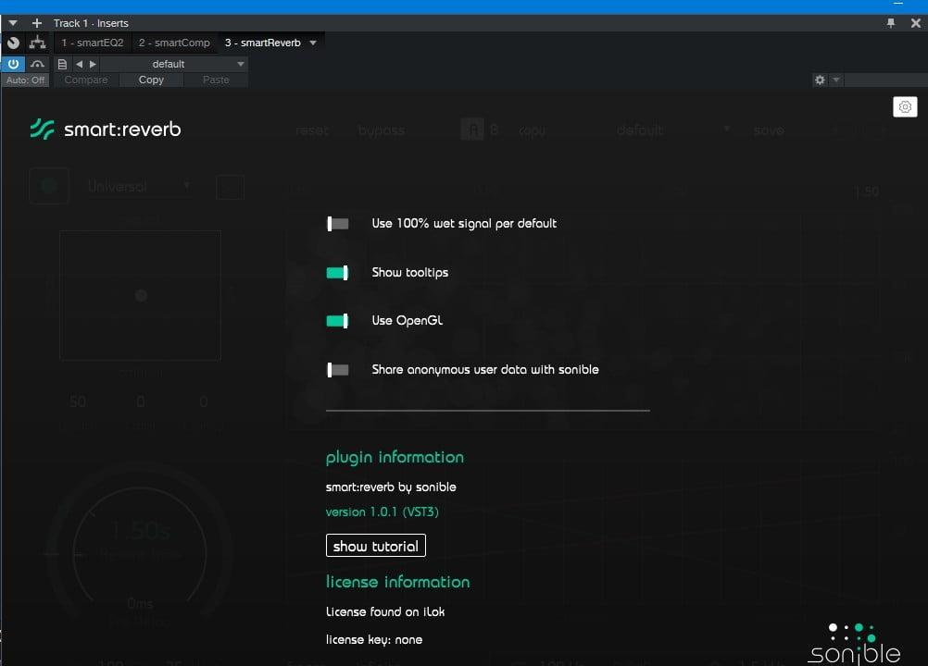Click the license key: none text
The height and width of the screenshot is (666, 928).
tap(374, 639)
